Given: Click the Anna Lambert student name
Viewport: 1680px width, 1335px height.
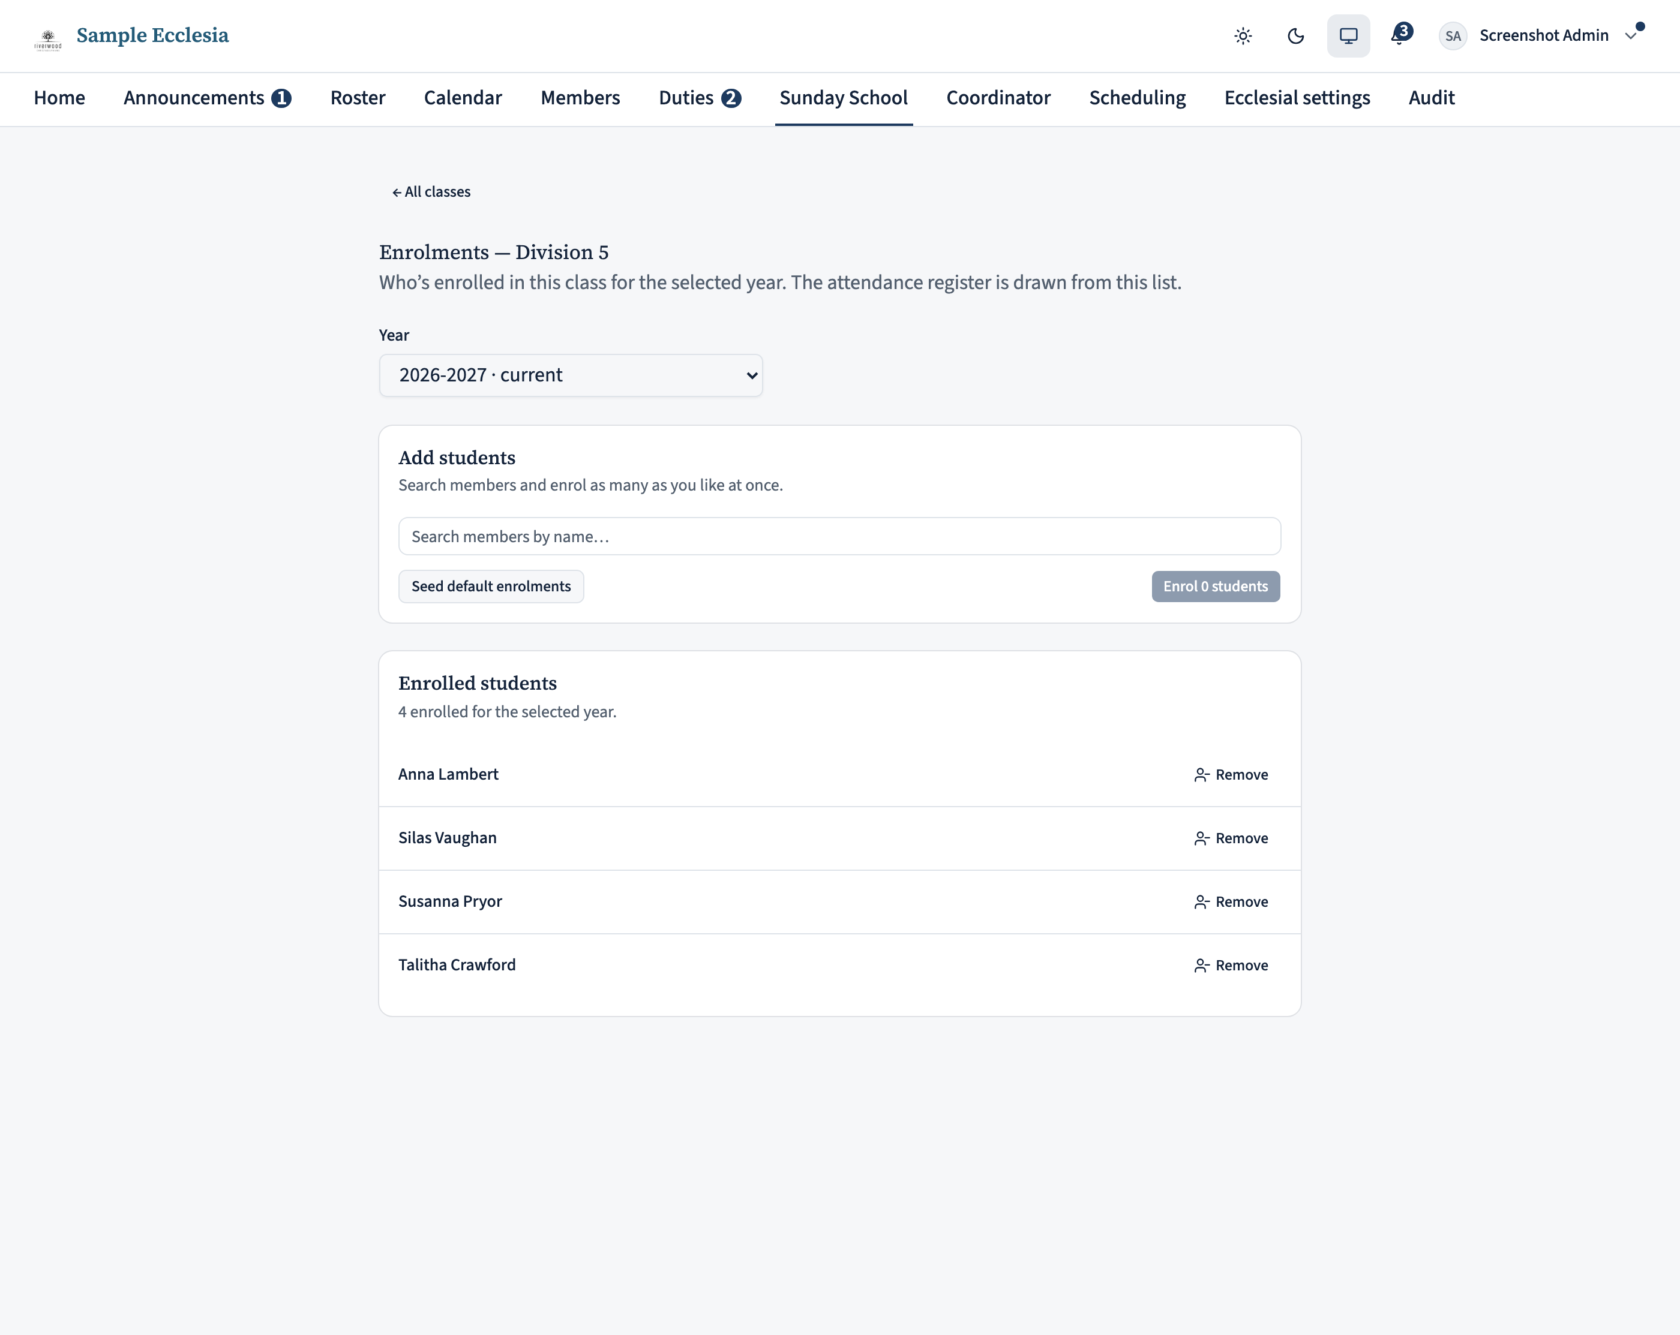Looking at the screenshot, I should pos(448,774).
